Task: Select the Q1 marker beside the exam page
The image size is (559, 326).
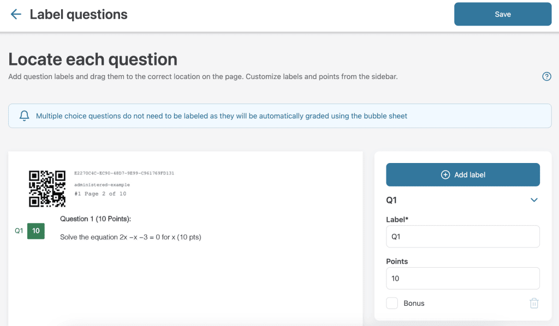Action: (19, 231)
